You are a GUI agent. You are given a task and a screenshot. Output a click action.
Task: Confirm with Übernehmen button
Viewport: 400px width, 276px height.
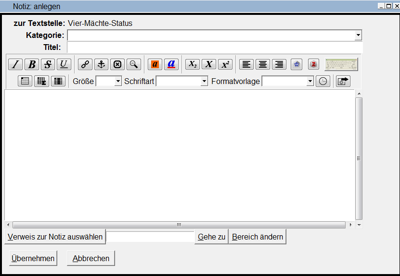(33, 258)
